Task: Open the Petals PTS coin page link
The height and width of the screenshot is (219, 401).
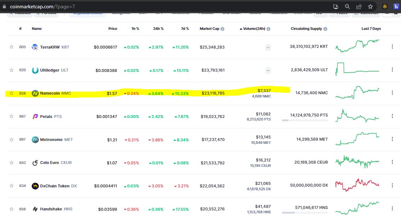Action: point(51,117)
